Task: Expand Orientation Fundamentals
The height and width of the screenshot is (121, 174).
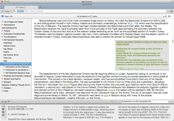Action: [x=2, y=34]
